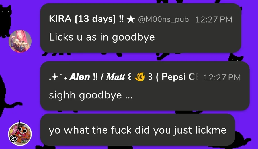Click the 12:27 PM timestamp on Alen's message
The height and width of the screenshot is (149, 258).
tap(222, 78)
